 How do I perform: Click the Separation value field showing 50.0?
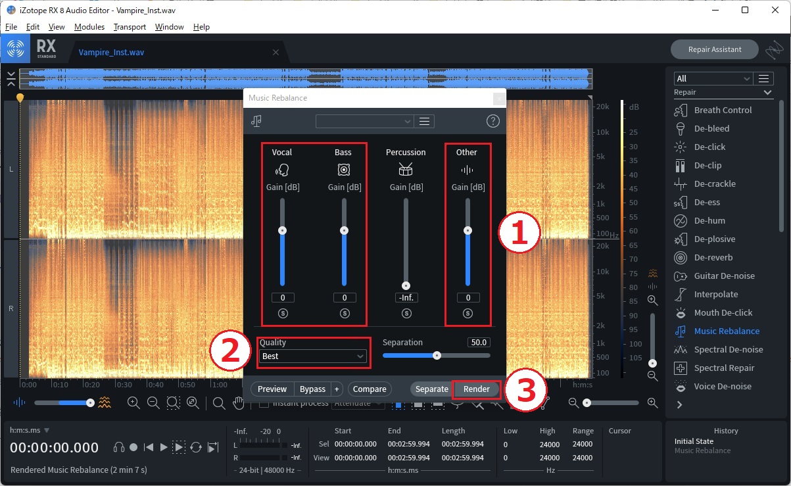[x=479, y=343]
